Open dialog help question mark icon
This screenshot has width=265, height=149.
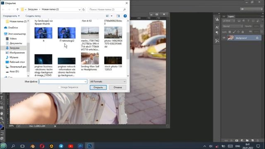click(125, 16)
